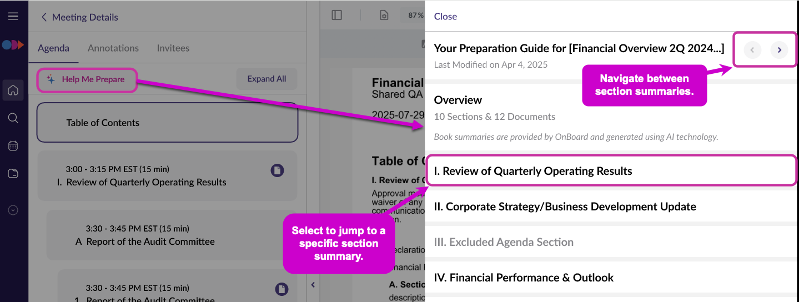Image resolution: width=799 pixels, height=302 pixels.
Task: Open the calendar icon in the sidebar
Action: pyautogui.click(x=13, y=146)
